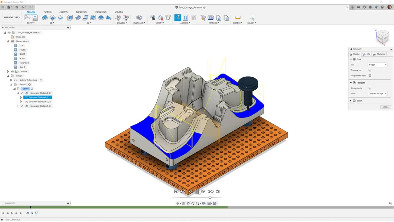Click the simulation speed slider handle
Image resolution: width=394 pixels, height=222 pixels.
click(x=210, y=197)
